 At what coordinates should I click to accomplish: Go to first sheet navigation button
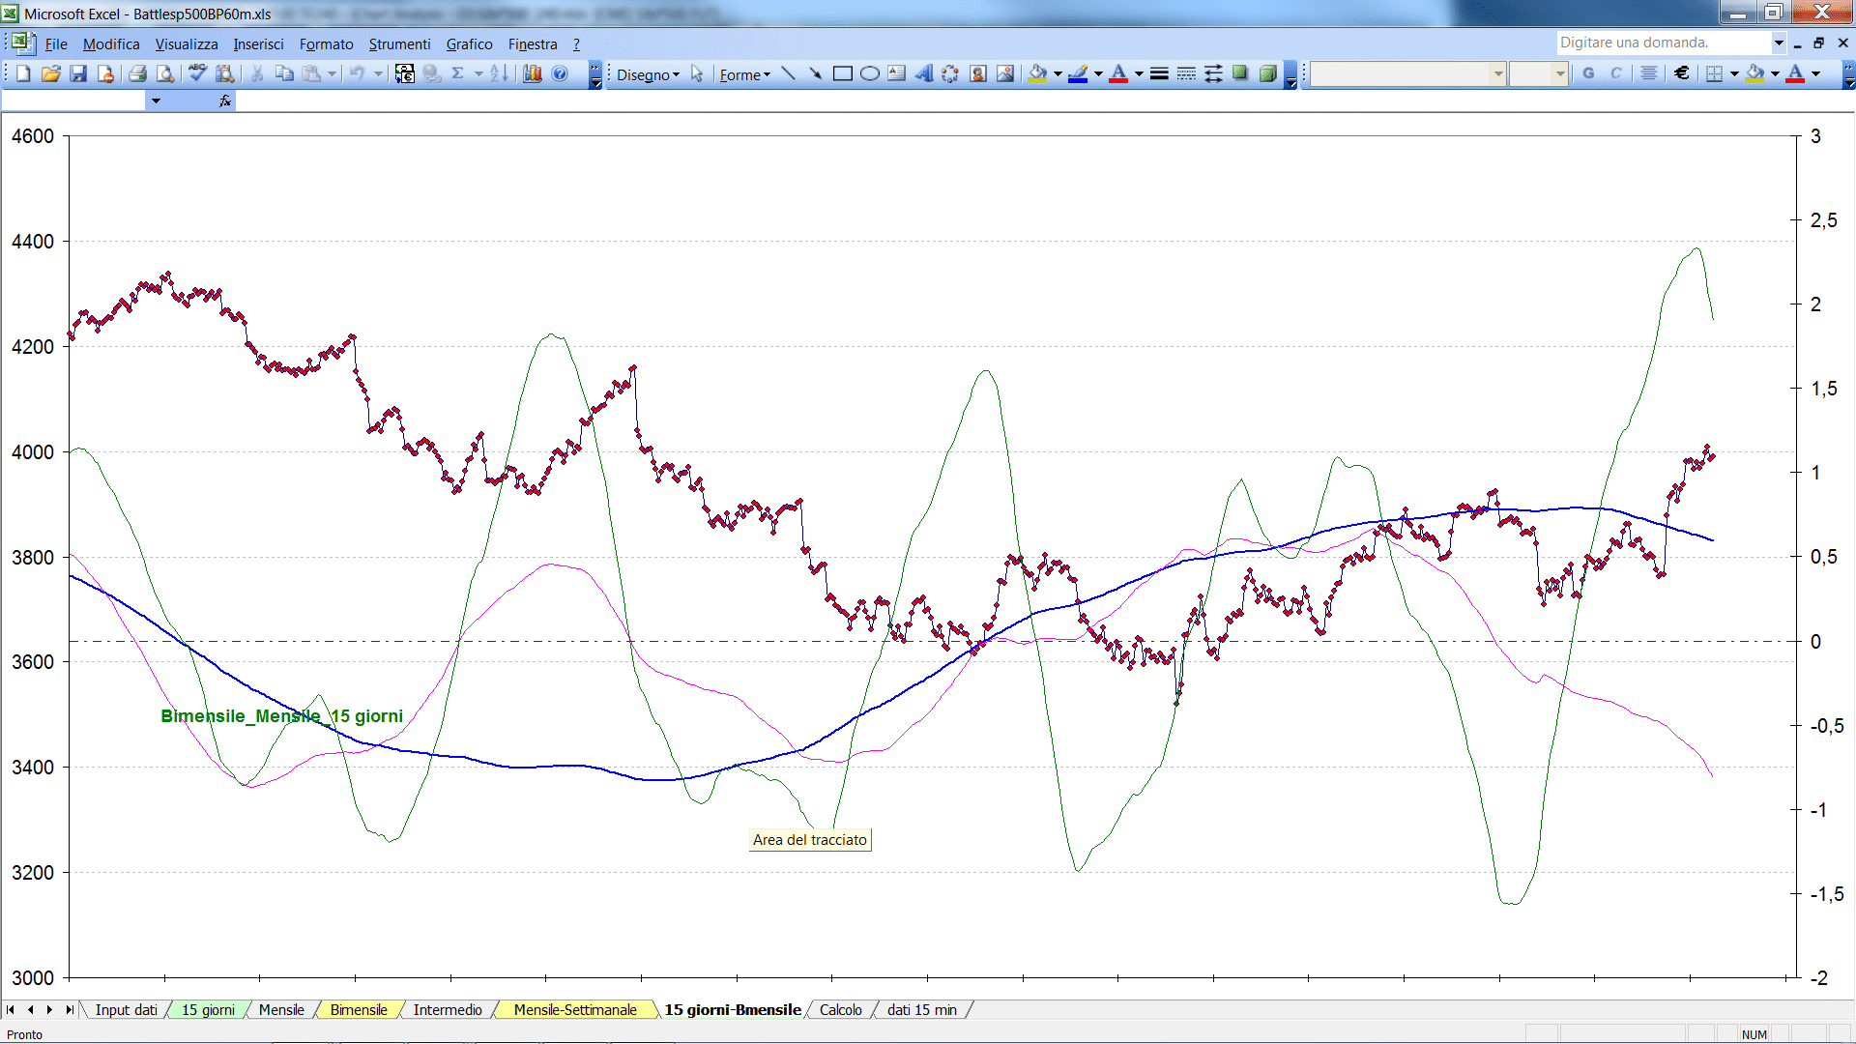(11, 1010)
